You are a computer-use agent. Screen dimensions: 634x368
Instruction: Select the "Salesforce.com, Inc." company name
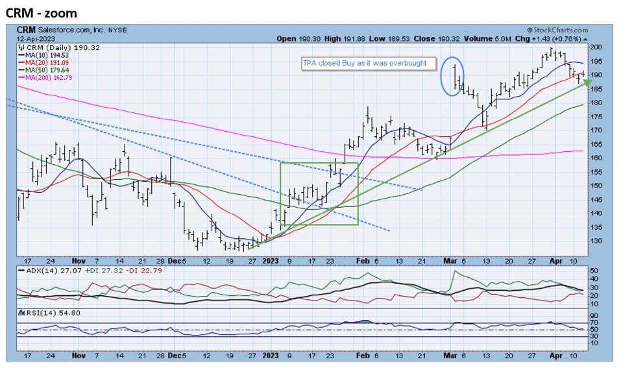tap(71, 30)
